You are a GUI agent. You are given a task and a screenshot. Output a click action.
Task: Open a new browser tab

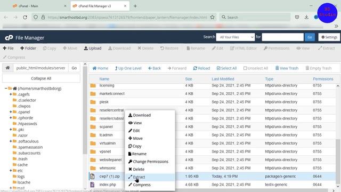135,6
